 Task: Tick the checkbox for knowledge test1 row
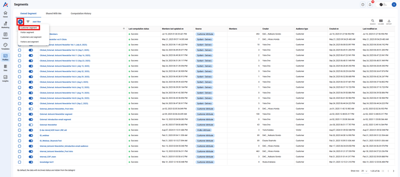pyautogui.click(x=19, y=162)
